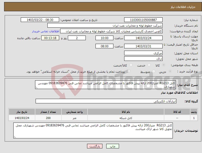Click the back button بازگشت
The height and width of the screenshot is (153, 202).
(95, 146)
